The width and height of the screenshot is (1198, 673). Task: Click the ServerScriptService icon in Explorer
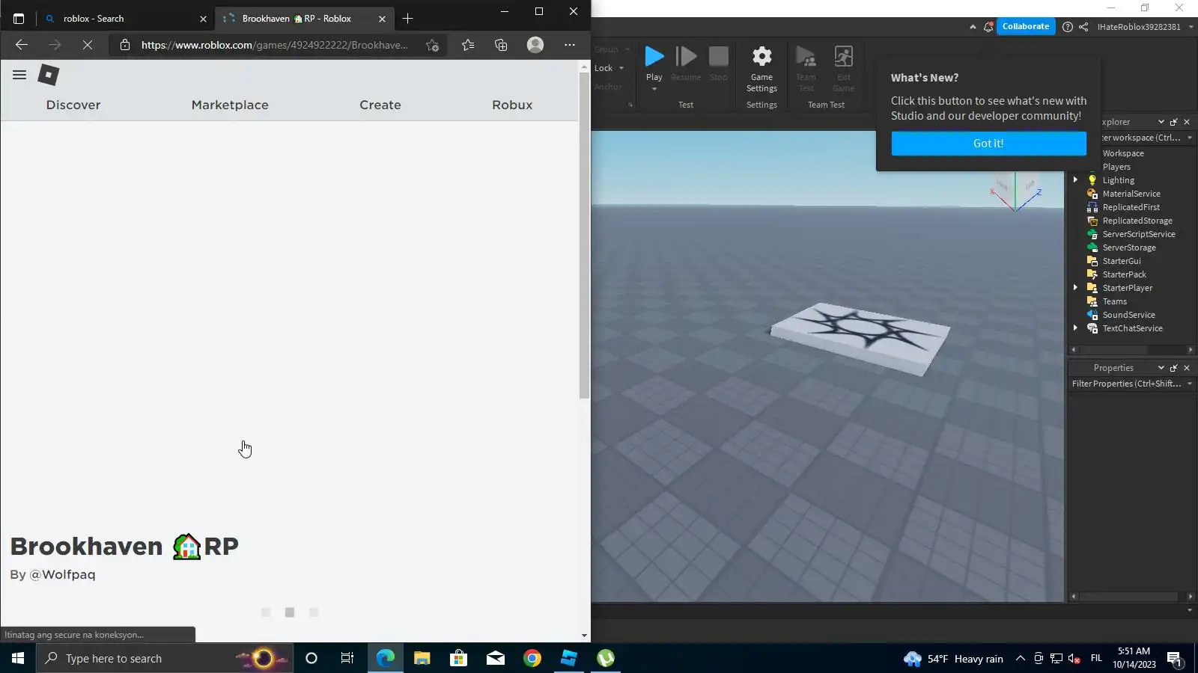[x=1092, y=234]
